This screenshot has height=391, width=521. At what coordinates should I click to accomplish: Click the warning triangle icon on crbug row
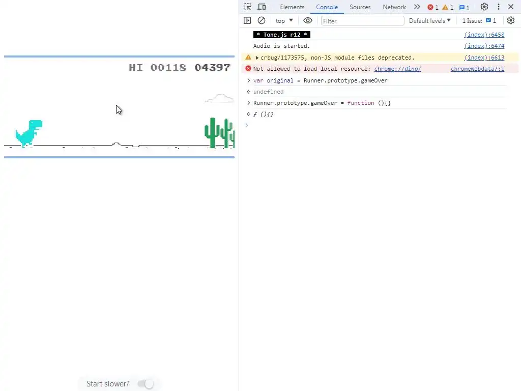tap(248, 57)
